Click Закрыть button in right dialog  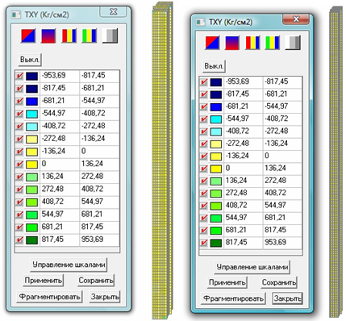287,298
